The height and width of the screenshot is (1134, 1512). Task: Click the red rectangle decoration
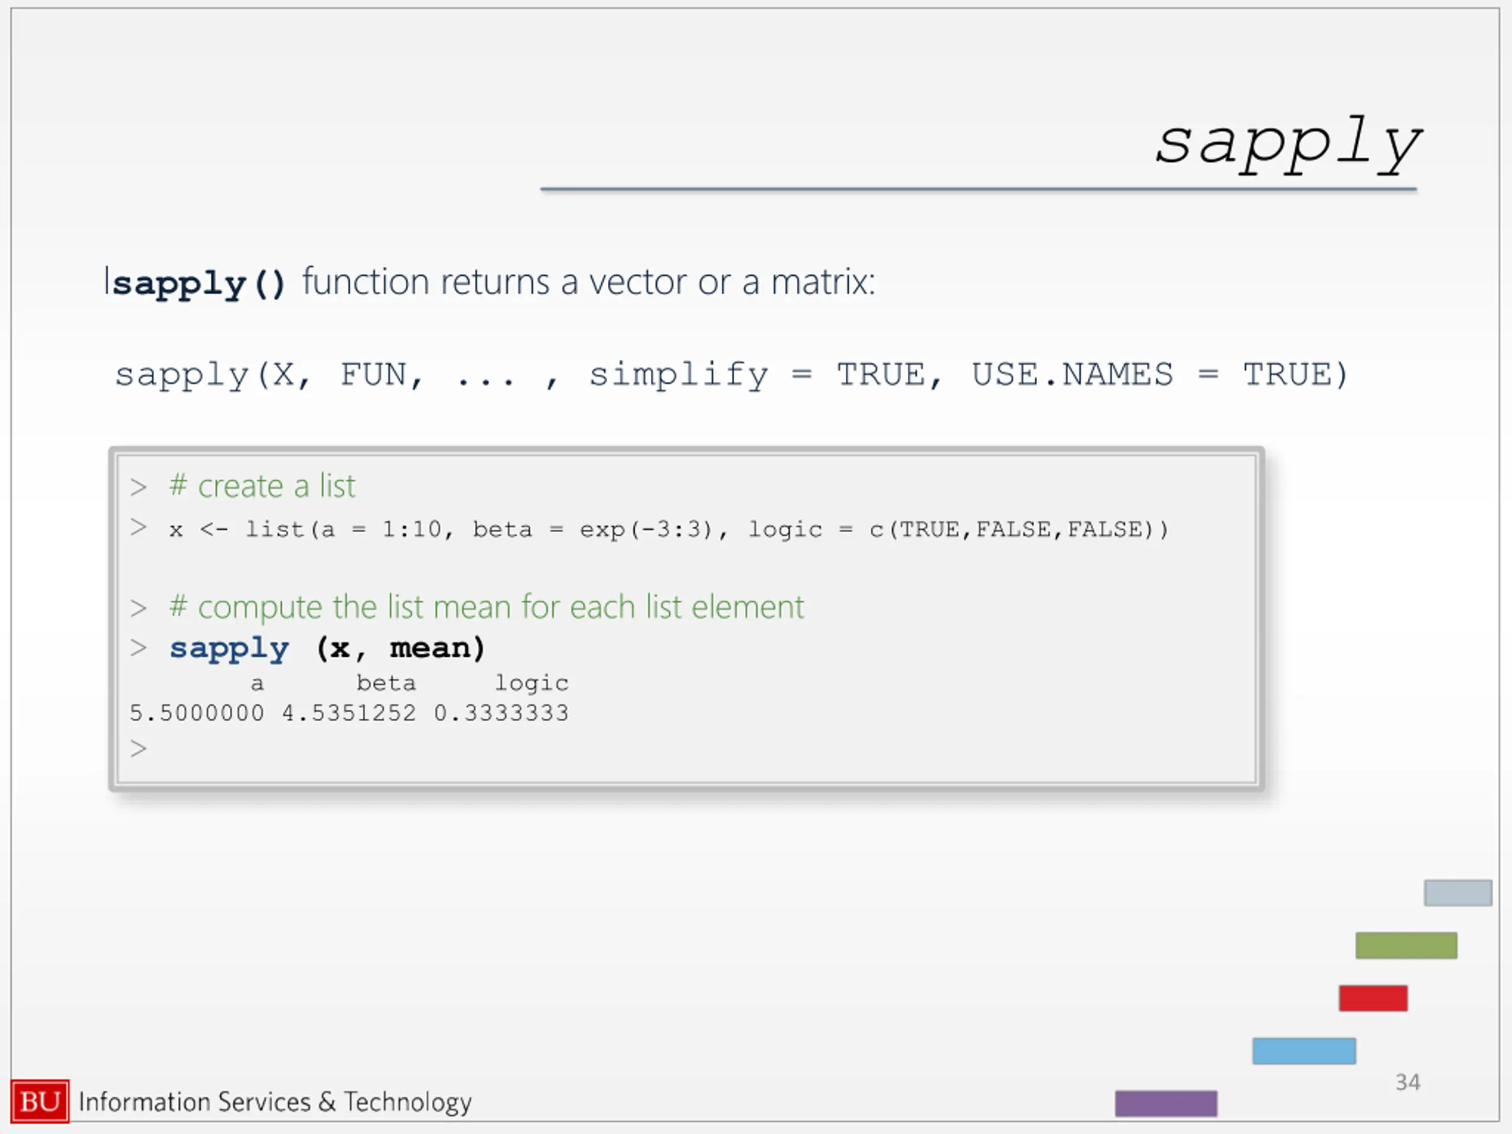[x=1373, y=998]
